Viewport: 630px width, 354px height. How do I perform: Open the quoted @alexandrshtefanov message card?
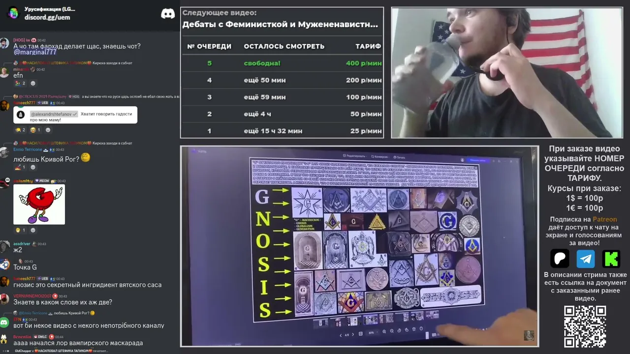[x=75, y=116]
